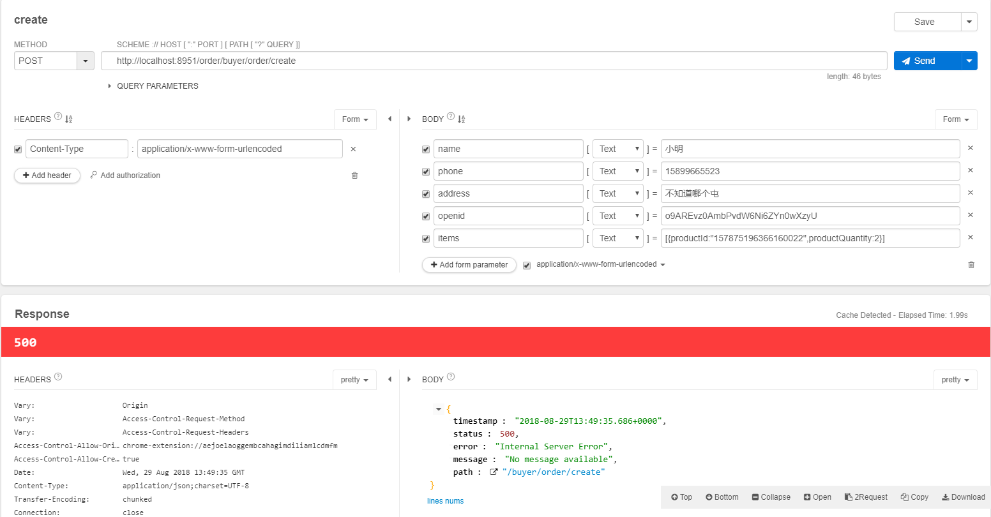Image resolution: width=991 pixels, height=517 pixels.
Task: Click Add form parameter button
Action: coord(469,265)
